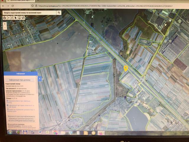Click the yellow location marker on map
189x142 pixels.
[126, 68]
